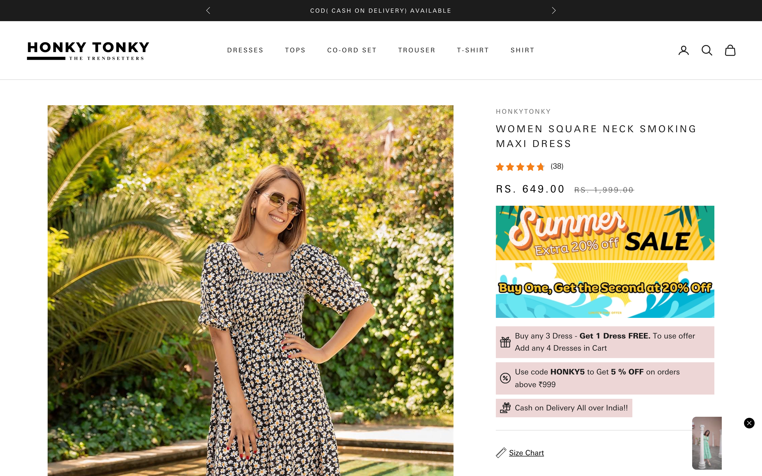Screen dimensions: 762x476
Task: Open the Shirt navigation item
Action: [522, 50]
